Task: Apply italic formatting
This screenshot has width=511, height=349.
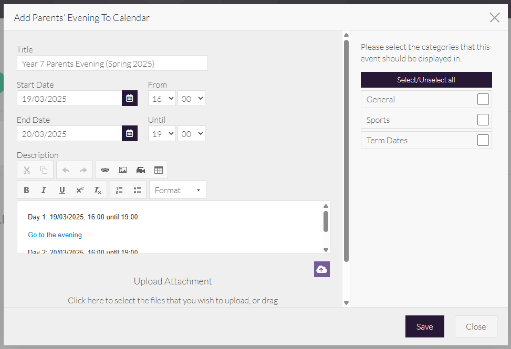Action: click(x=44, y=190)
